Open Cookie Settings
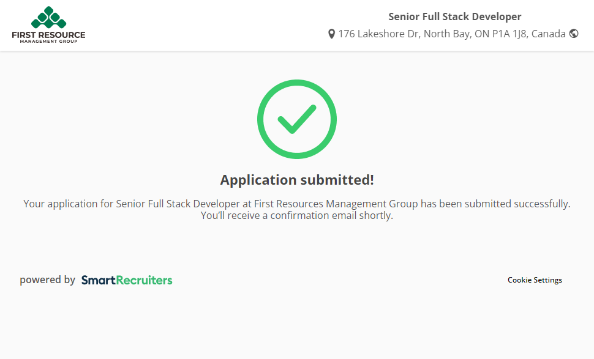 535,280
